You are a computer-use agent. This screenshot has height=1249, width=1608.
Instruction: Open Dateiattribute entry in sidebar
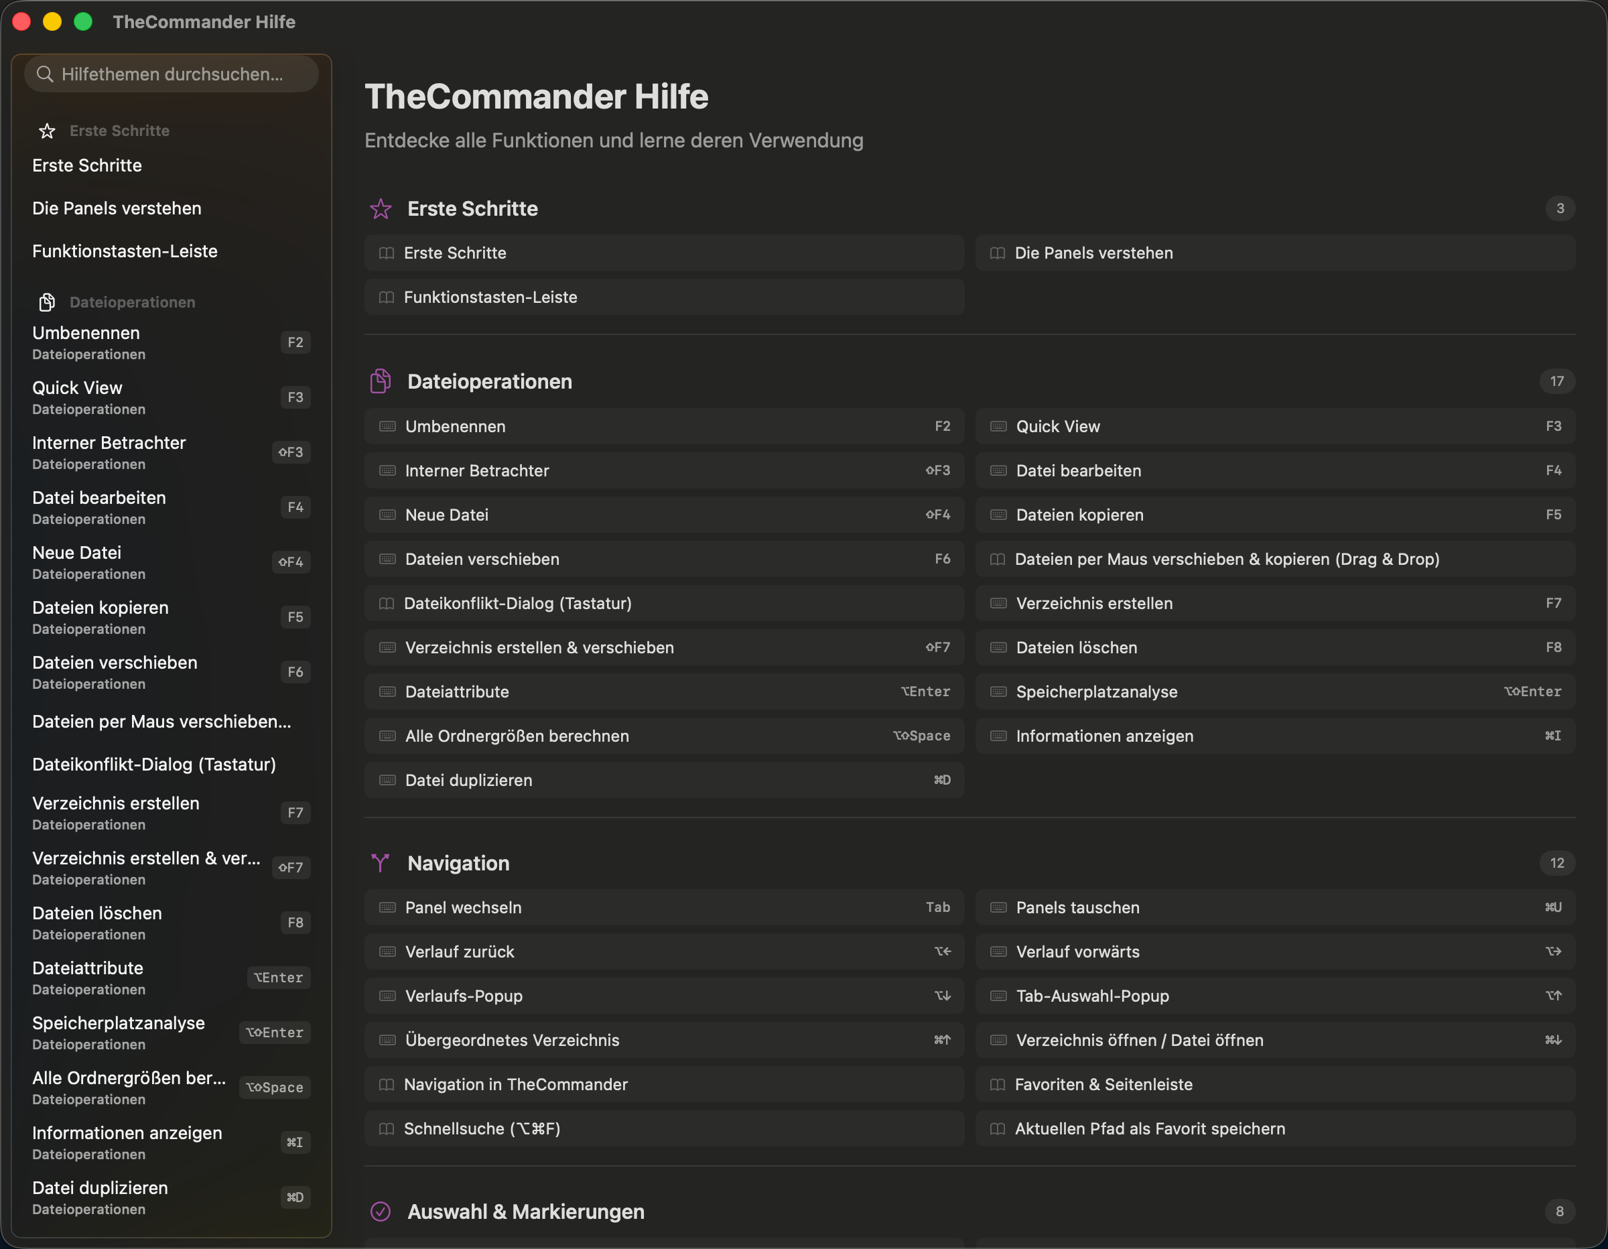coord(172,978)
